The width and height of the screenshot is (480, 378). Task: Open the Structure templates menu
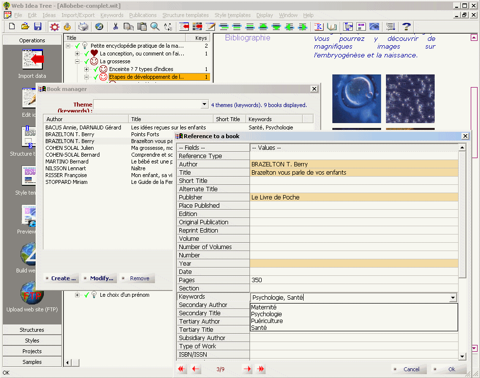185,15
